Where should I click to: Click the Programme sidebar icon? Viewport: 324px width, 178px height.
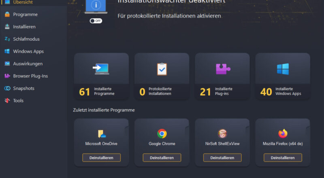click(x=7, y=15)
